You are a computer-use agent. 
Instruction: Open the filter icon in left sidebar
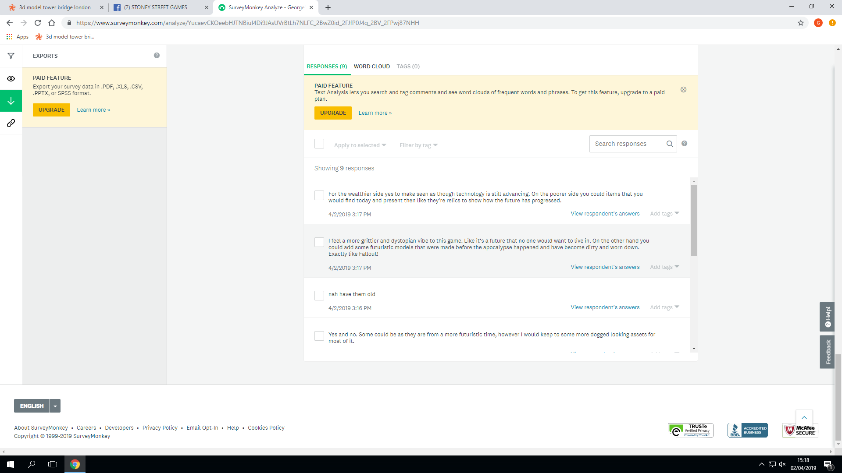(x=11, y=56)
